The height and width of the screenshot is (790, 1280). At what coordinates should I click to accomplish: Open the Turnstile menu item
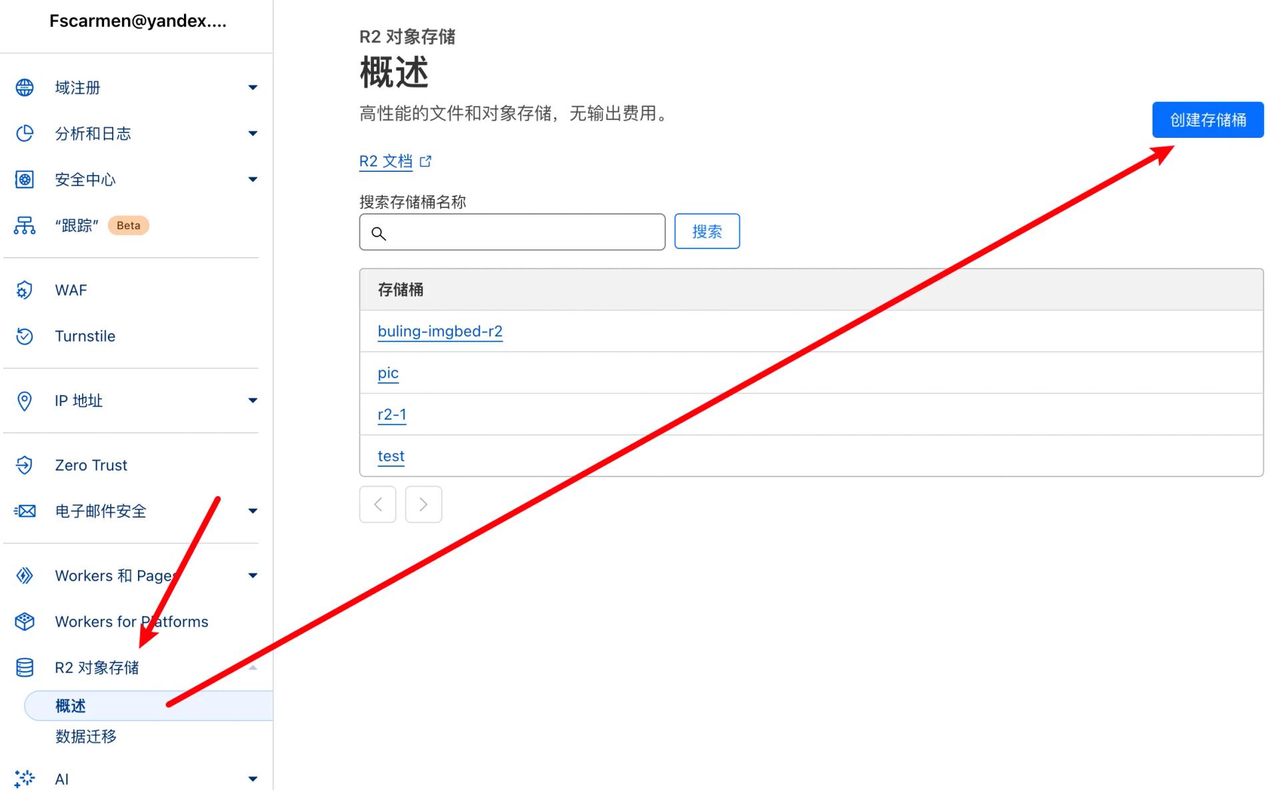pyautogui.click(x=85, y=336)
